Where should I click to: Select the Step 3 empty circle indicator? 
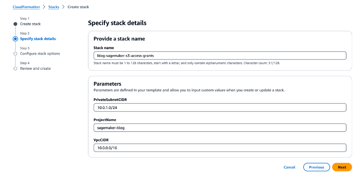click(16, 54)
